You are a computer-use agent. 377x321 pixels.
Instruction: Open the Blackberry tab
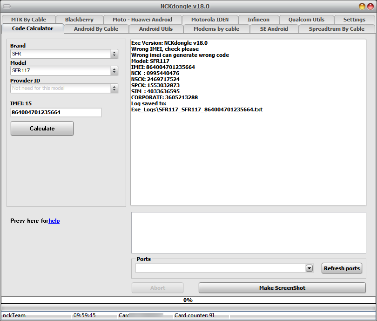[x=79, y=20]
